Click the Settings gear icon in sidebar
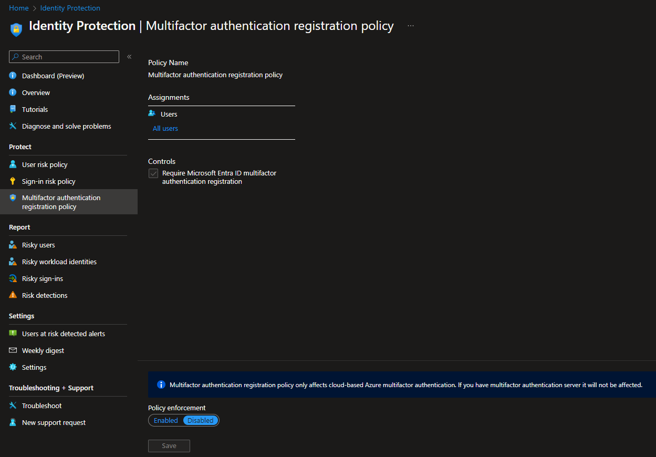Screen dimensions: 656x457 coord(13,367)
